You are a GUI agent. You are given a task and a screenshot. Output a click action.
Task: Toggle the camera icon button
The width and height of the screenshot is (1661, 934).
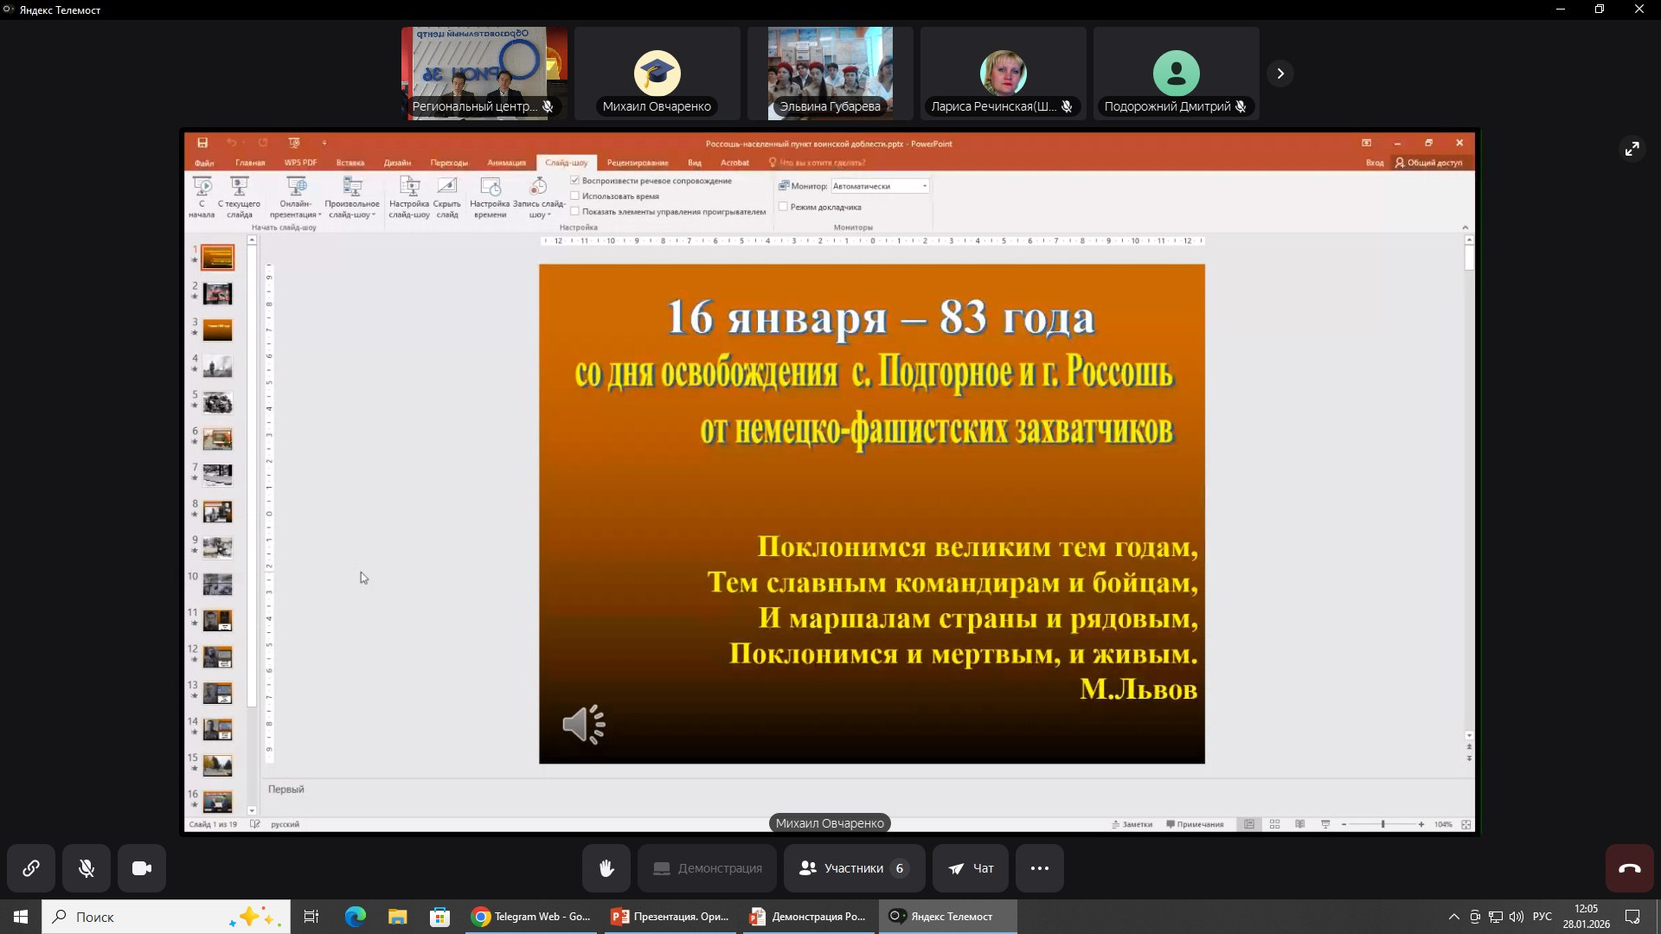142,868
